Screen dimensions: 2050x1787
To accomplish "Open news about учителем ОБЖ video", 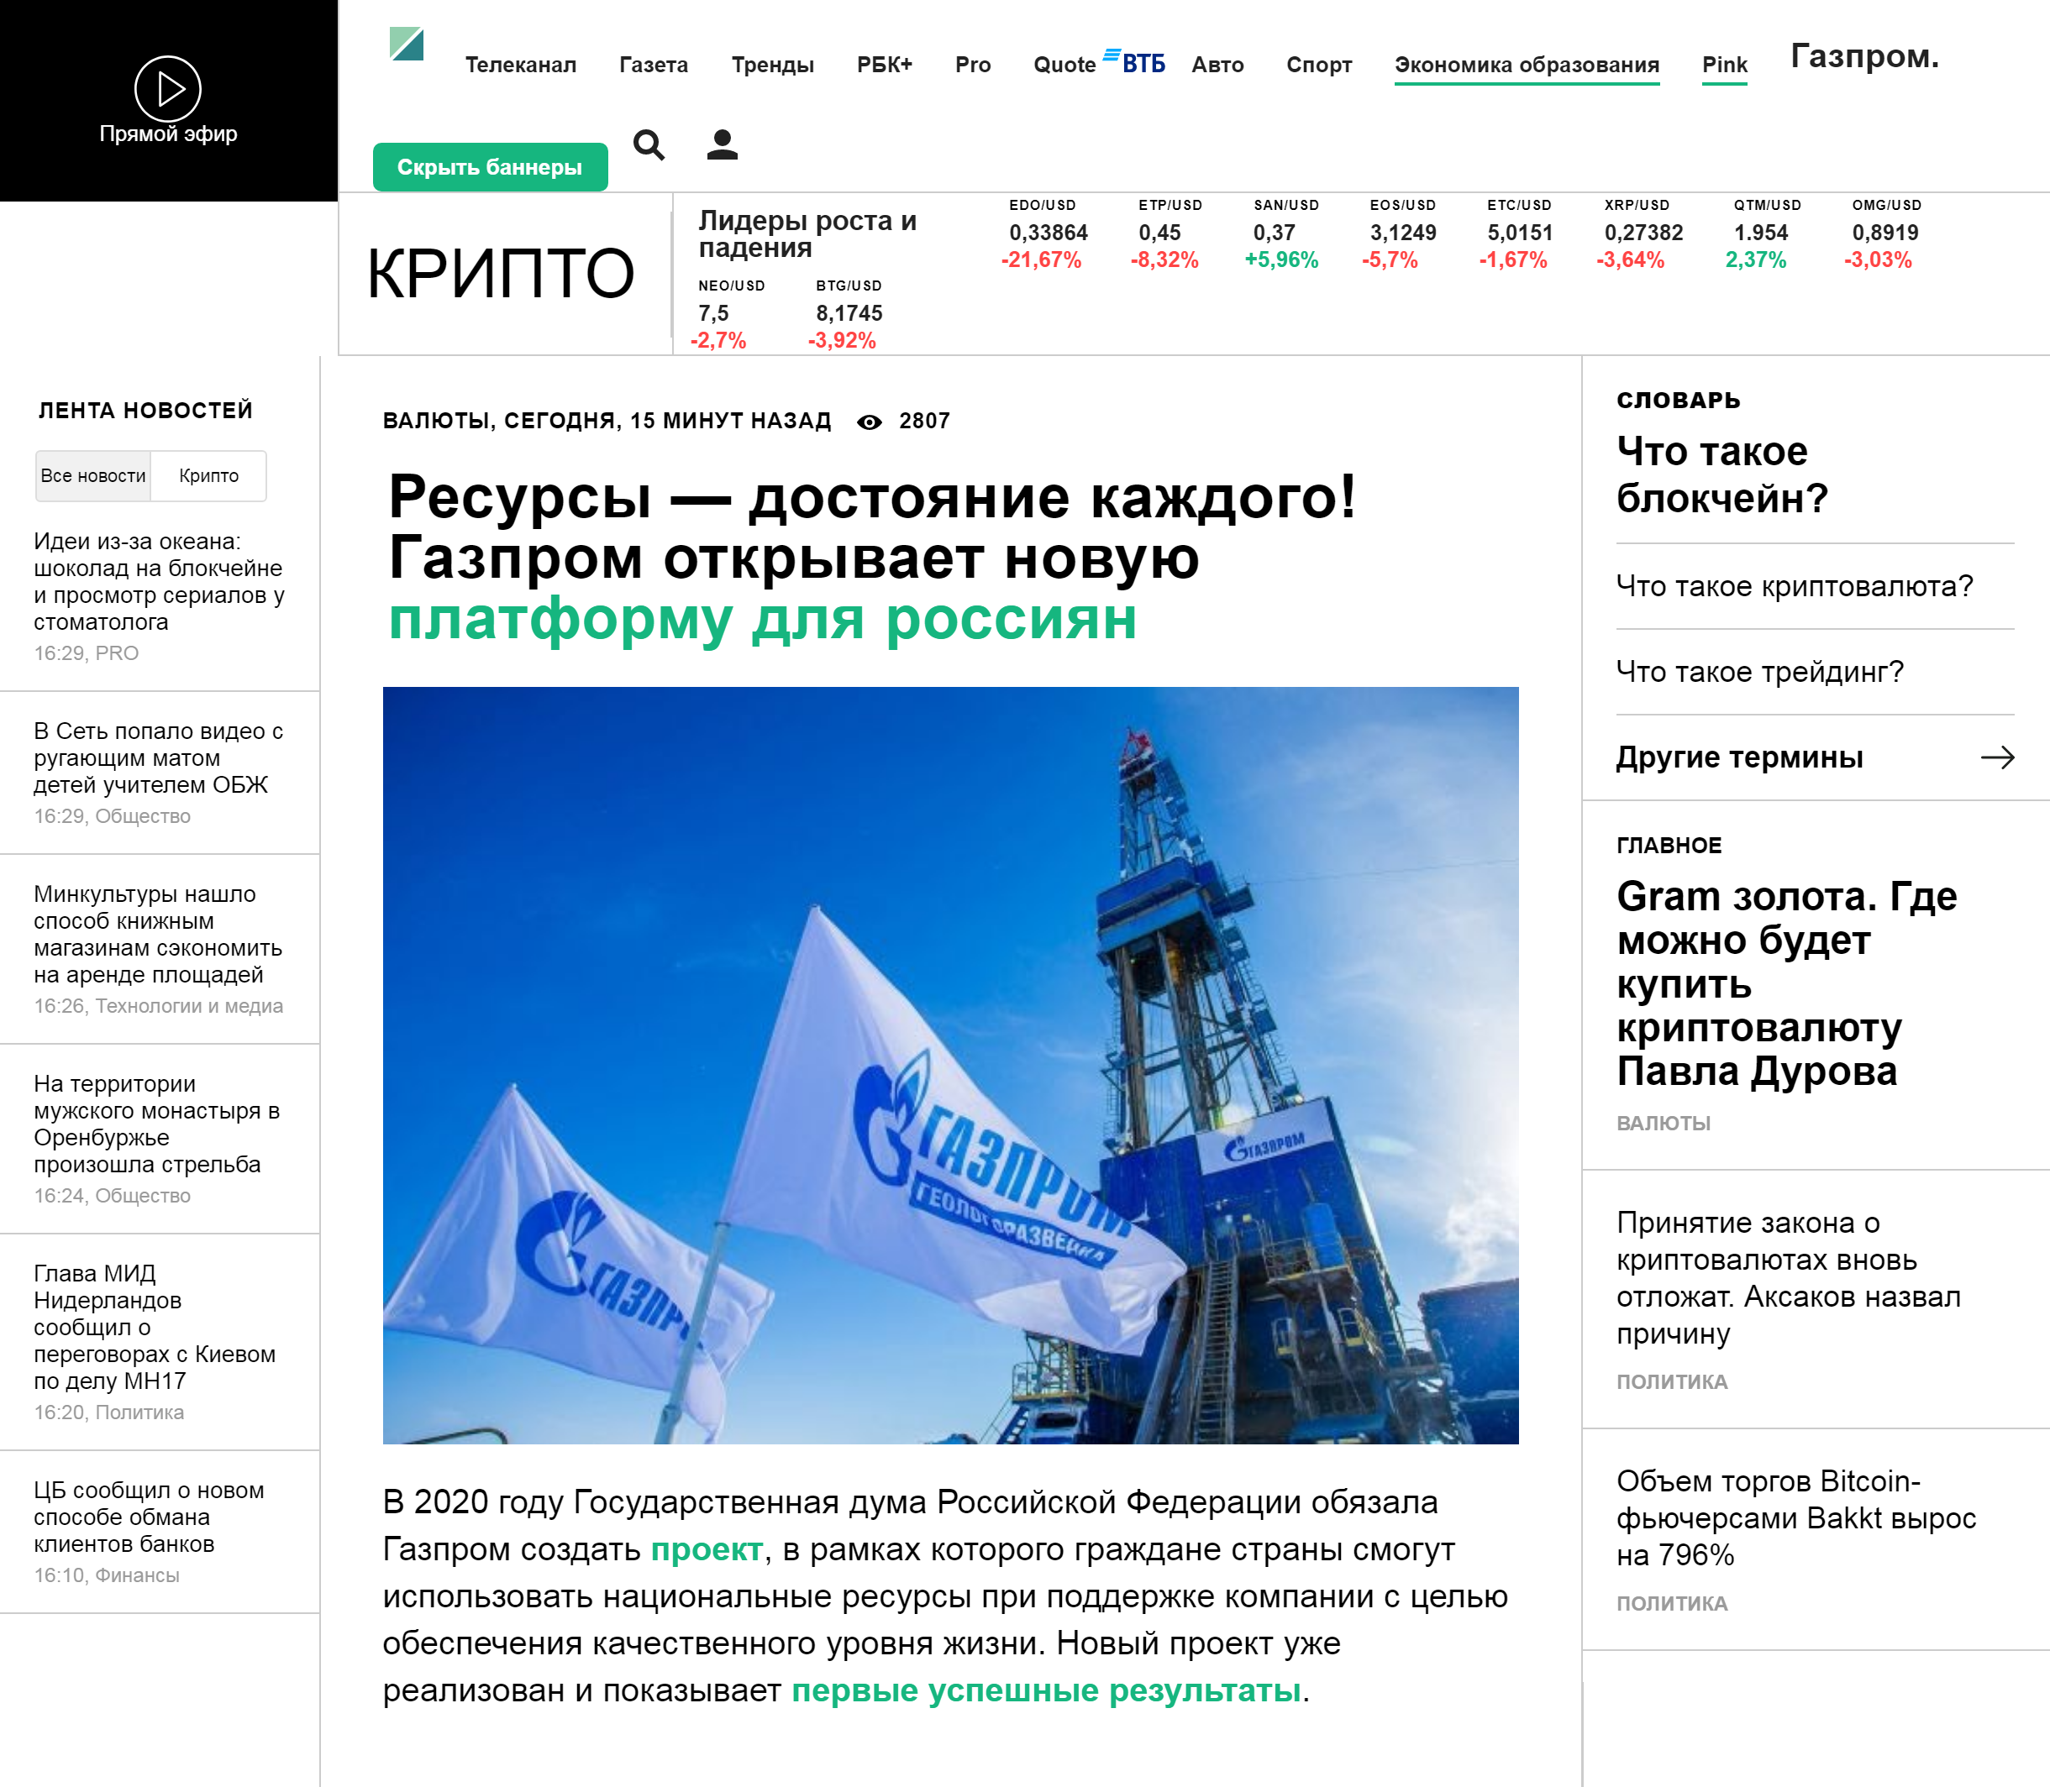I will coord(160,757).
